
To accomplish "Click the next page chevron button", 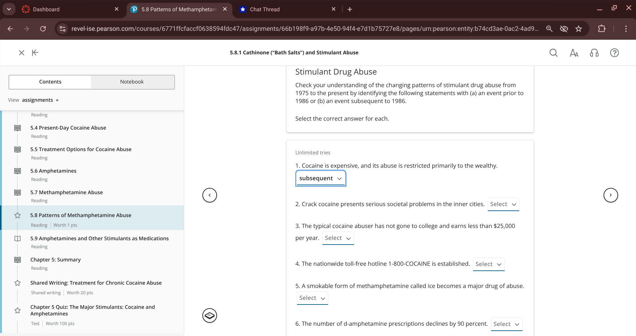I will coord(611,195).
